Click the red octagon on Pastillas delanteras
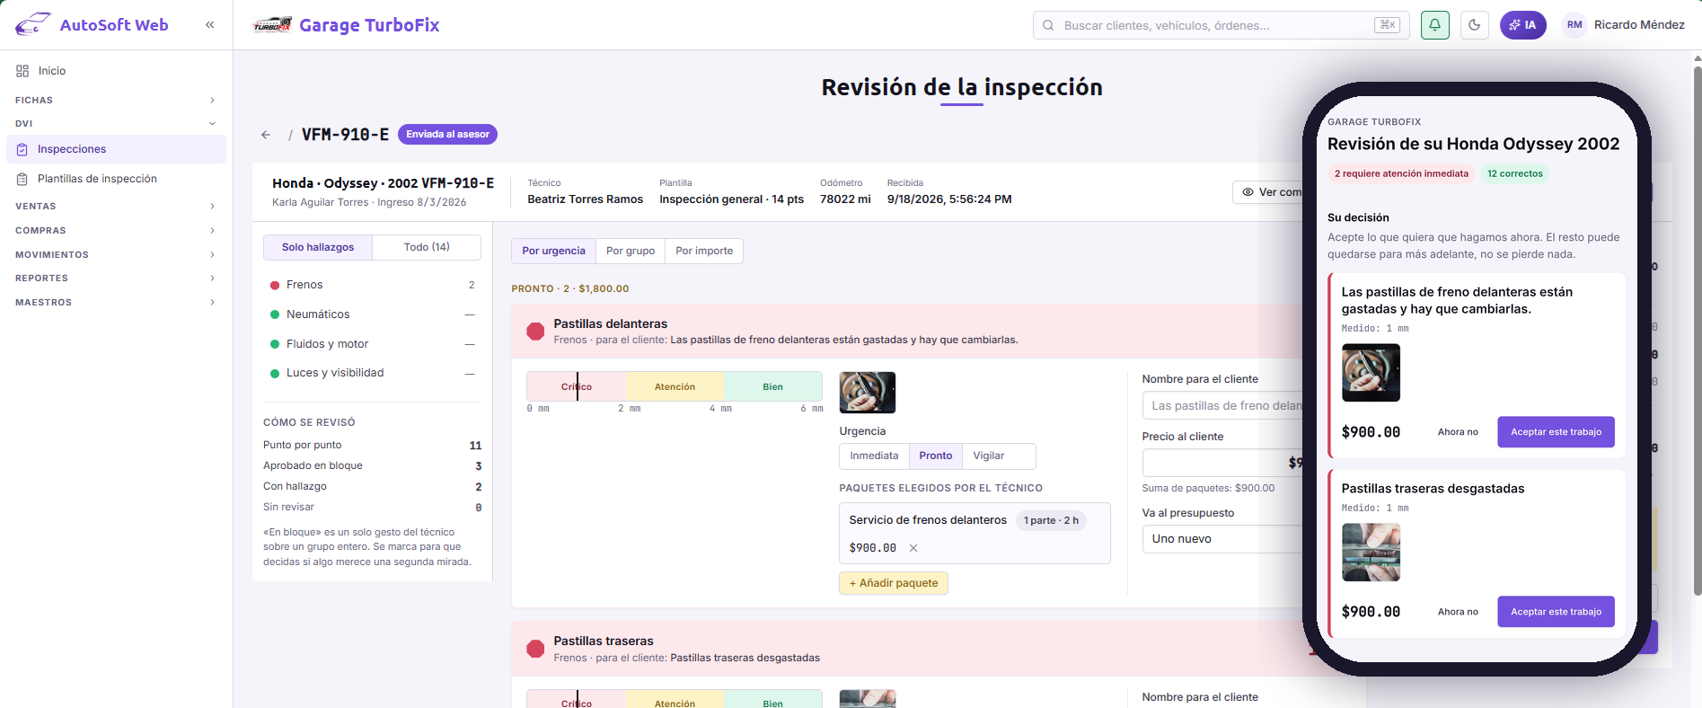1702x708 pixels. [535, 332]
